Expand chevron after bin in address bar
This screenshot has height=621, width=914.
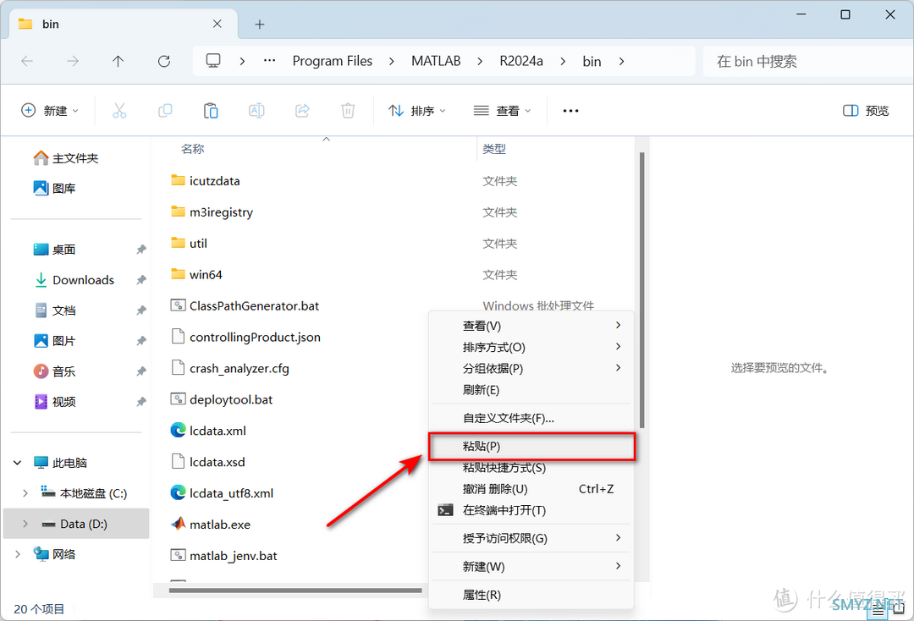621,61
